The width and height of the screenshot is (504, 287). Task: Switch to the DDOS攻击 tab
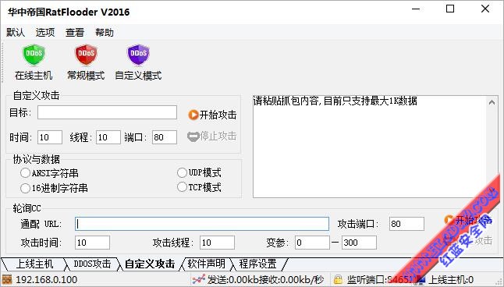click(92, 264)
